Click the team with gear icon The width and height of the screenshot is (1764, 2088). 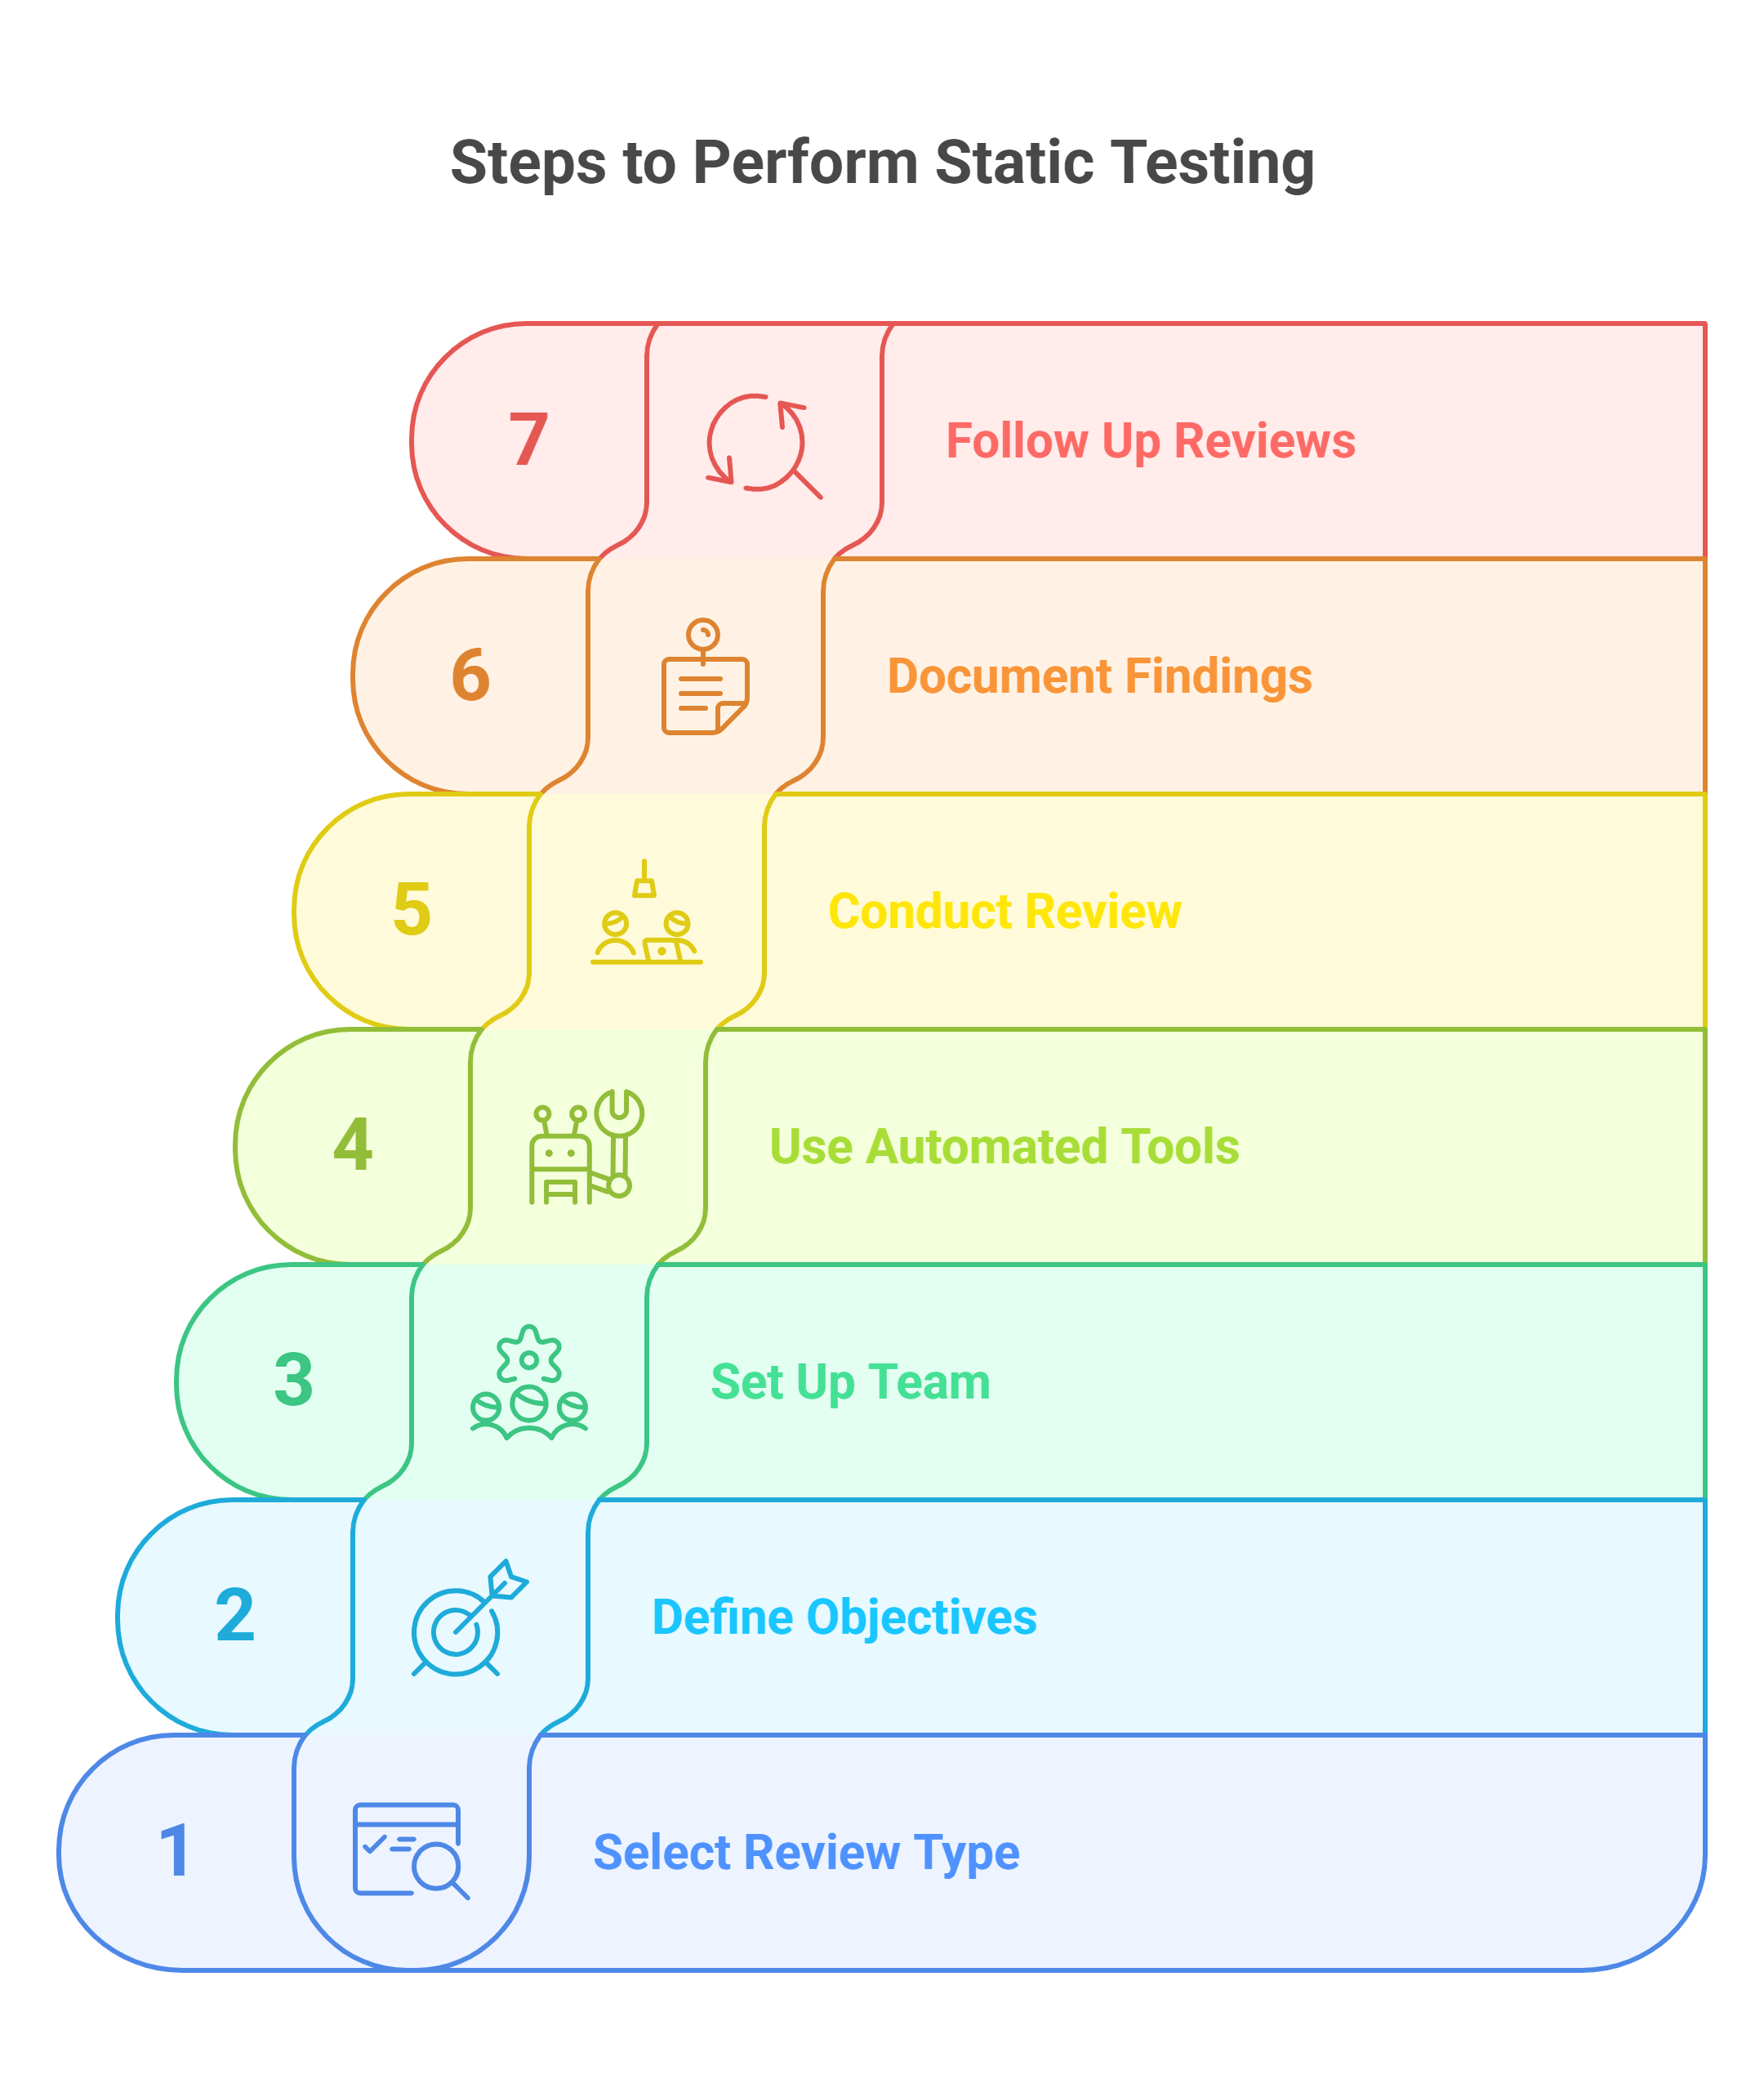[529, 1381]
